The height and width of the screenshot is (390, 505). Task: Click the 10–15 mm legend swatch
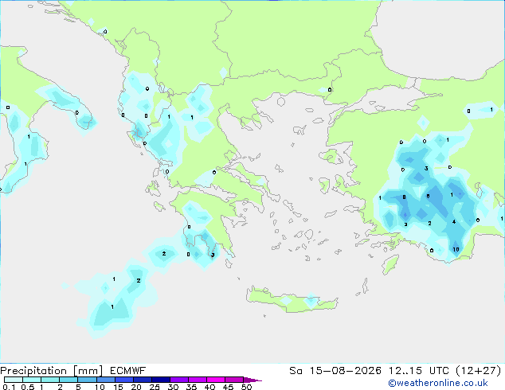pos(105,380)
